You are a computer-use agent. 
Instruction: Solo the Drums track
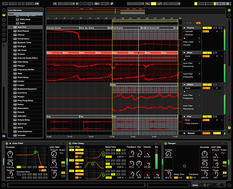tap(215, 28)
